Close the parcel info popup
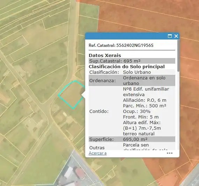Viewport: 199px width, 186px height. [x=176, y=36]
